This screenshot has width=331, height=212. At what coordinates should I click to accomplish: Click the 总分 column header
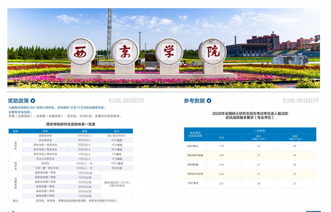pyautogui.click(x=224, y=138)
